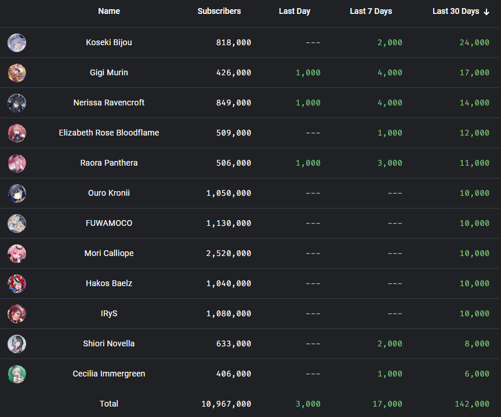Open the Gigi Murin channel link
The image size is (501, 417).
[x=109, y=72]
